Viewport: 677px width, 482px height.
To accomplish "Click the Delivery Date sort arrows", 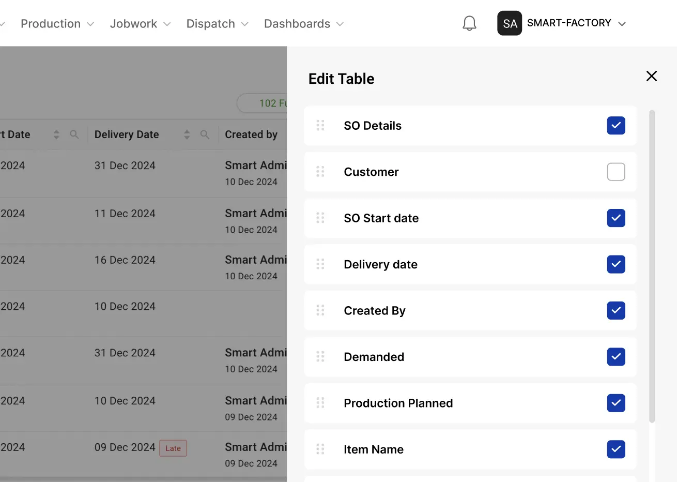I will (187, 134).
